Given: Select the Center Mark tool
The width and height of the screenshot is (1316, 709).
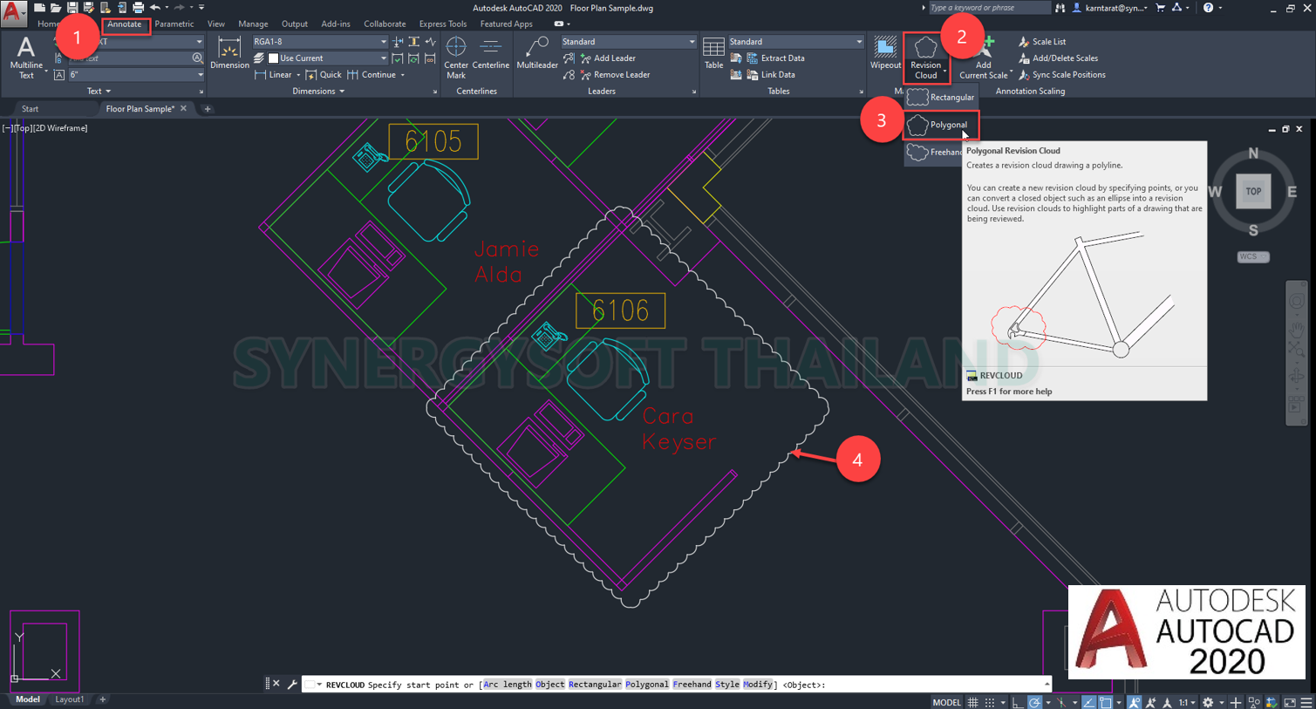Looking at the screenshot, I should tap(456, 57).
